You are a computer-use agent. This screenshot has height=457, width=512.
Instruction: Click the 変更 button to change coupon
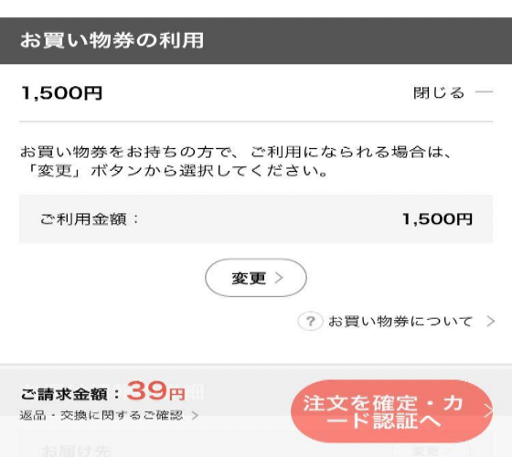(256, 278)
